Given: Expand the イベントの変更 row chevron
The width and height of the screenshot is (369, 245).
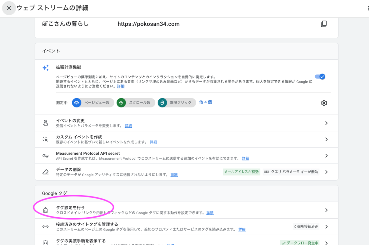Looking at the screenshot, I should coord(327,123).
